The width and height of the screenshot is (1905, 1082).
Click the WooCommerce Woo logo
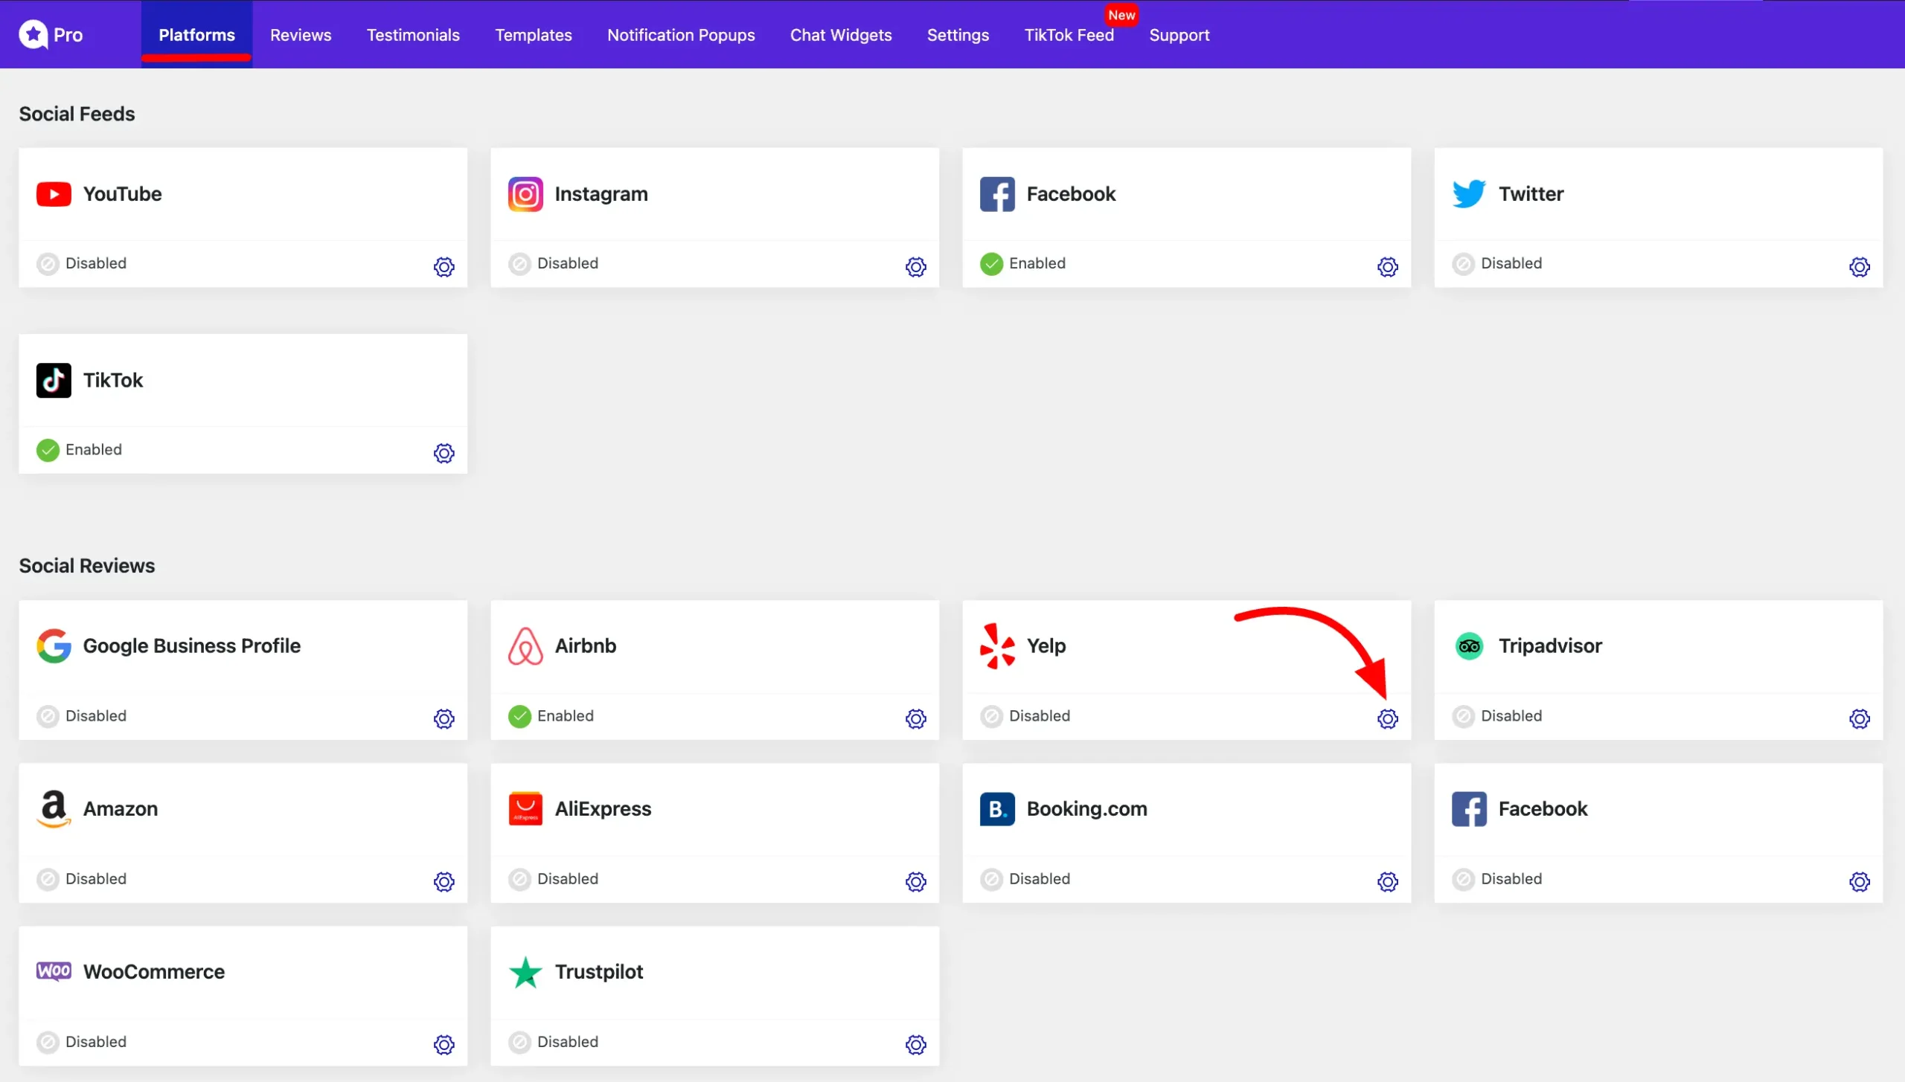[54, 971]
